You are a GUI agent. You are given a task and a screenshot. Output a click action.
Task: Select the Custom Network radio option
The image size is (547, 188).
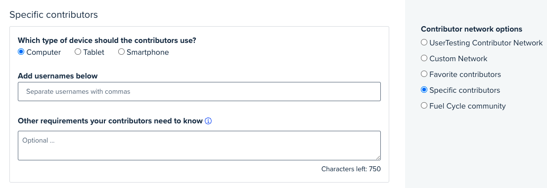(424, 58)
